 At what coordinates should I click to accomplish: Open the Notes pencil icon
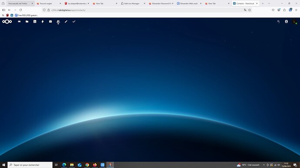66,22
